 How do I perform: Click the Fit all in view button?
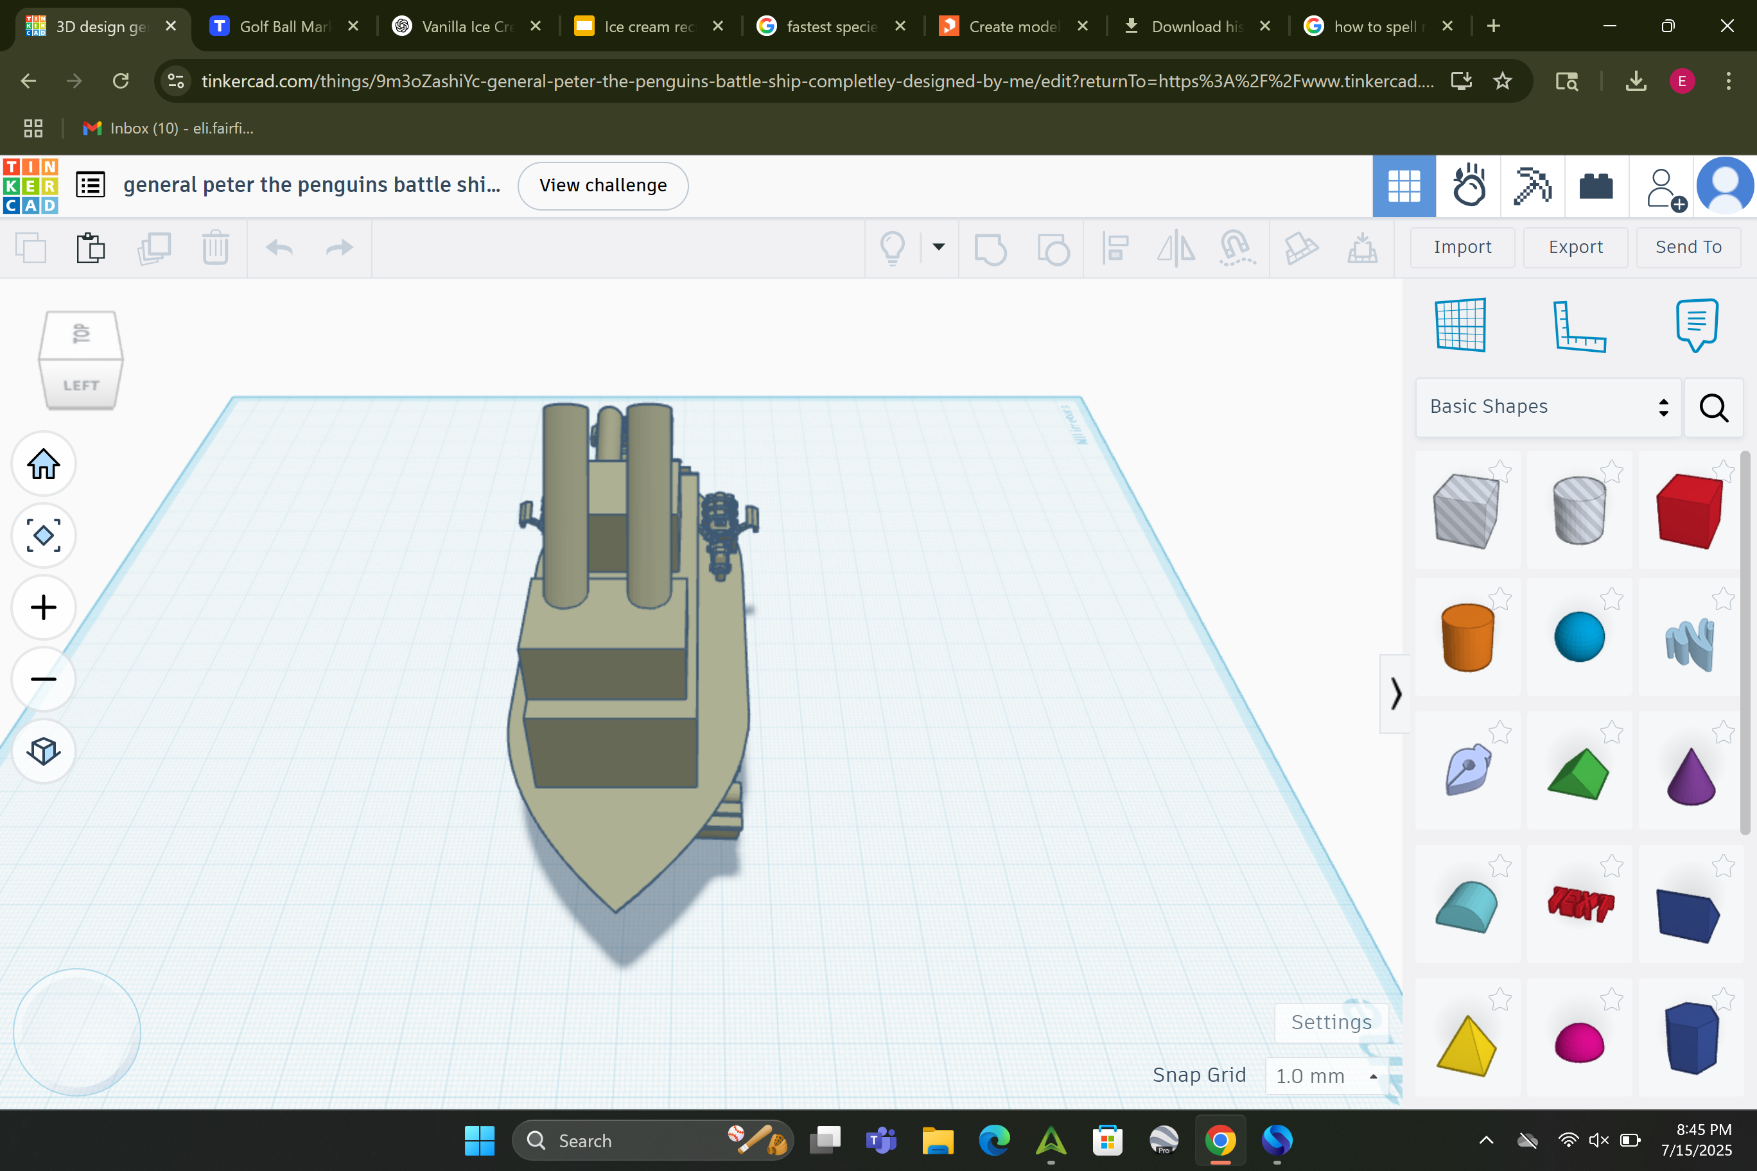(x=43, y=535)
